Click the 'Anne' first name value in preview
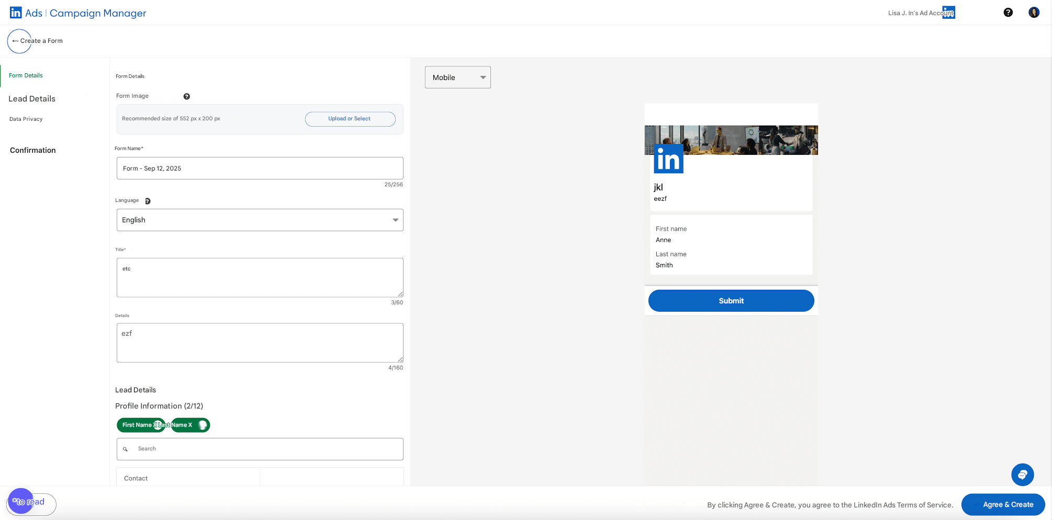The height and width of the screenshot is (520, 1052). click(664, 240)
